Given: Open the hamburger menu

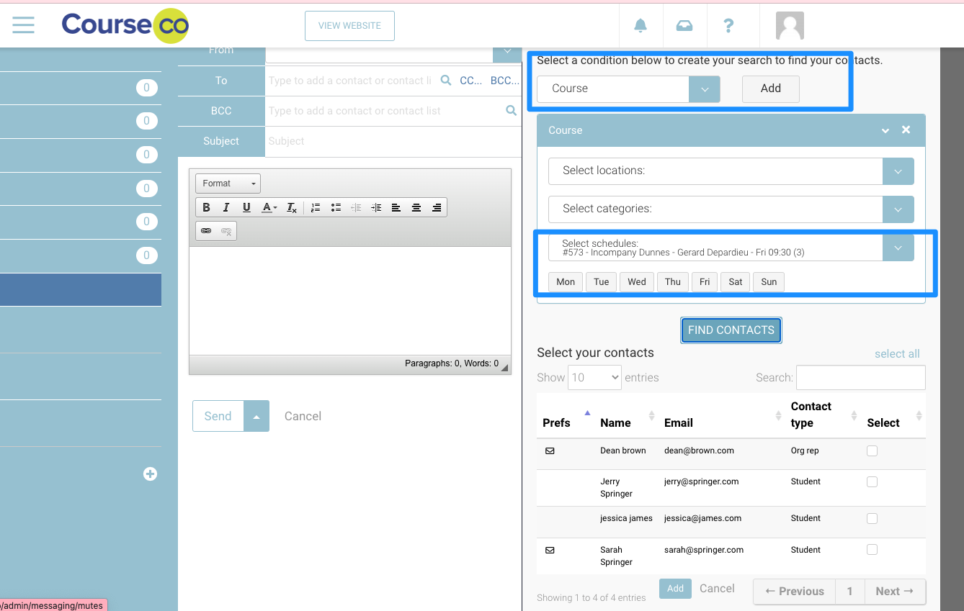Looking at the screenshot, I should [x=23, y=25].
